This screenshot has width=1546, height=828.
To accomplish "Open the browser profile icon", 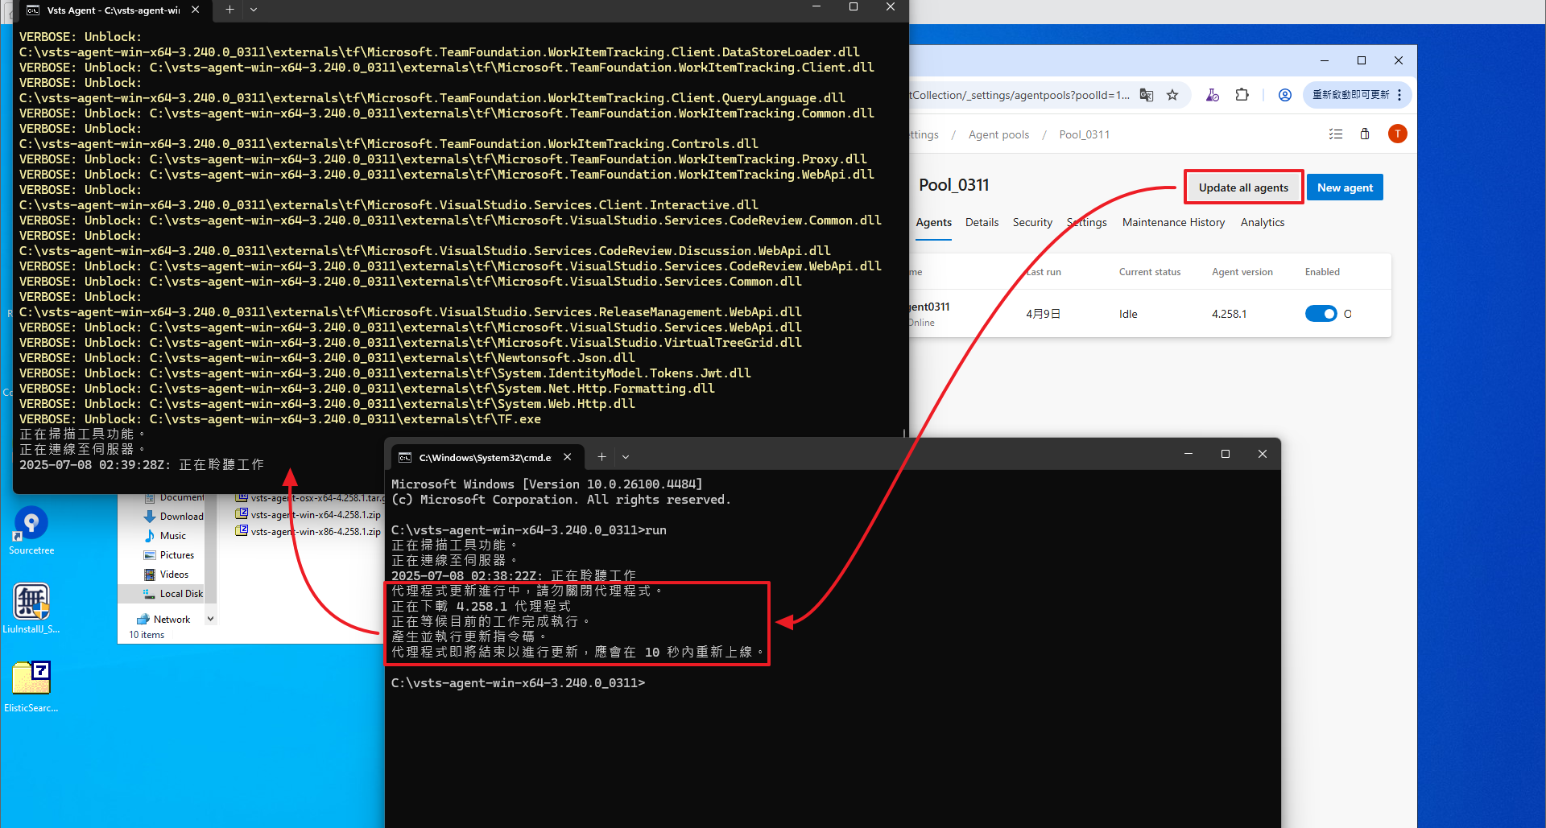I will pos(1285,95).
